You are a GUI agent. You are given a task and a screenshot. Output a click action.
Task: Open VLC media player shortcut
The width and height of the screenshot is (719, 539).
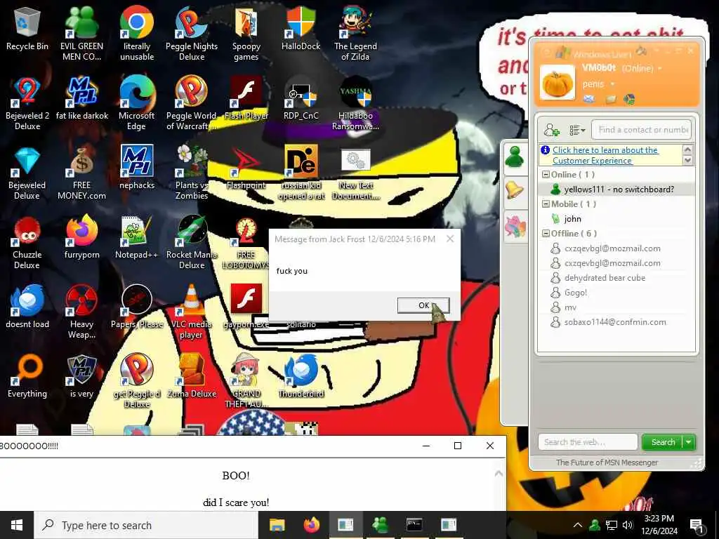click(192, 312)
